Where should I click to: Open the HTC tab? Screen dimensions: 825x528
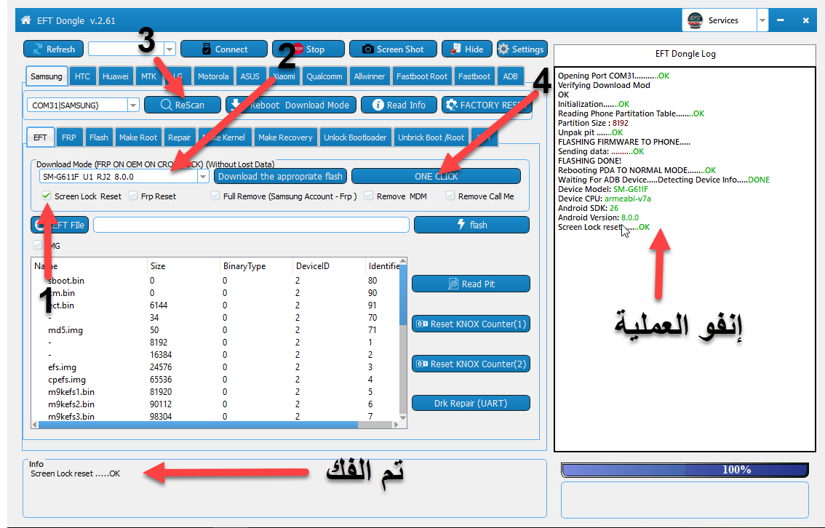point(82,76)
